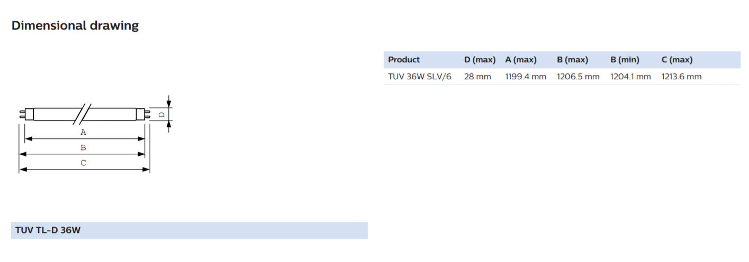The height and width of the screenshot is (262, 749).
Task: Click the D diameter marker in drawing
Action: coord(163,114)
